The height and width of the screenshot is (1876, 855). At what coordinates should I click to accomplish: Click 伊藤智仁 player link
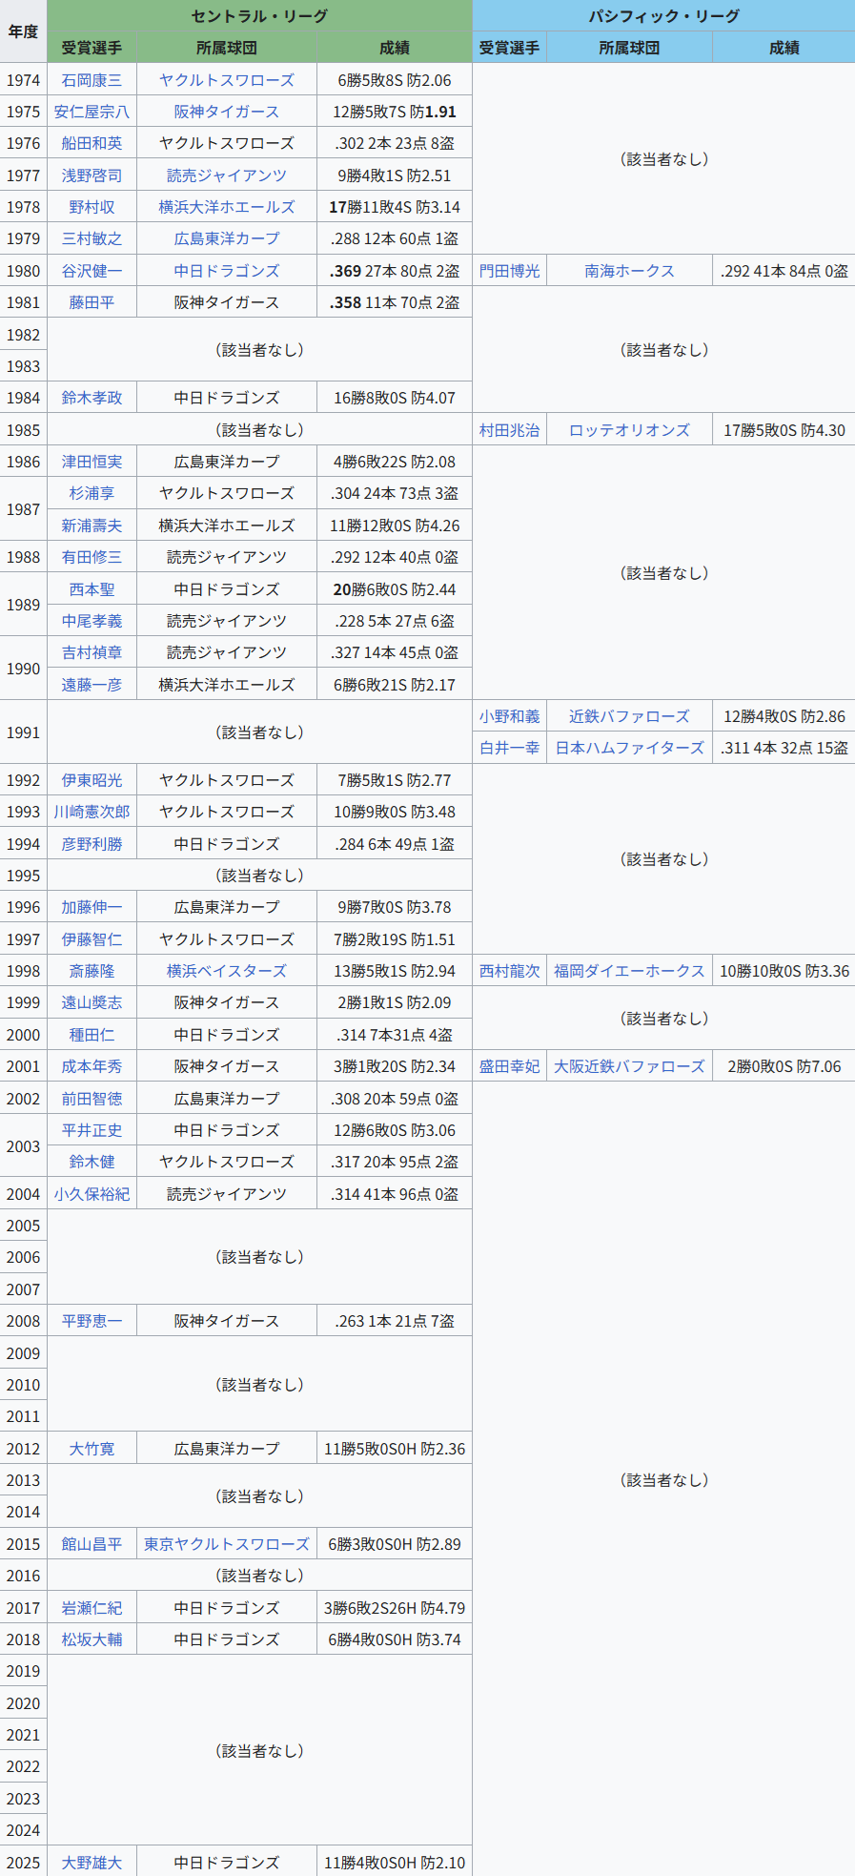pos(92,939)
